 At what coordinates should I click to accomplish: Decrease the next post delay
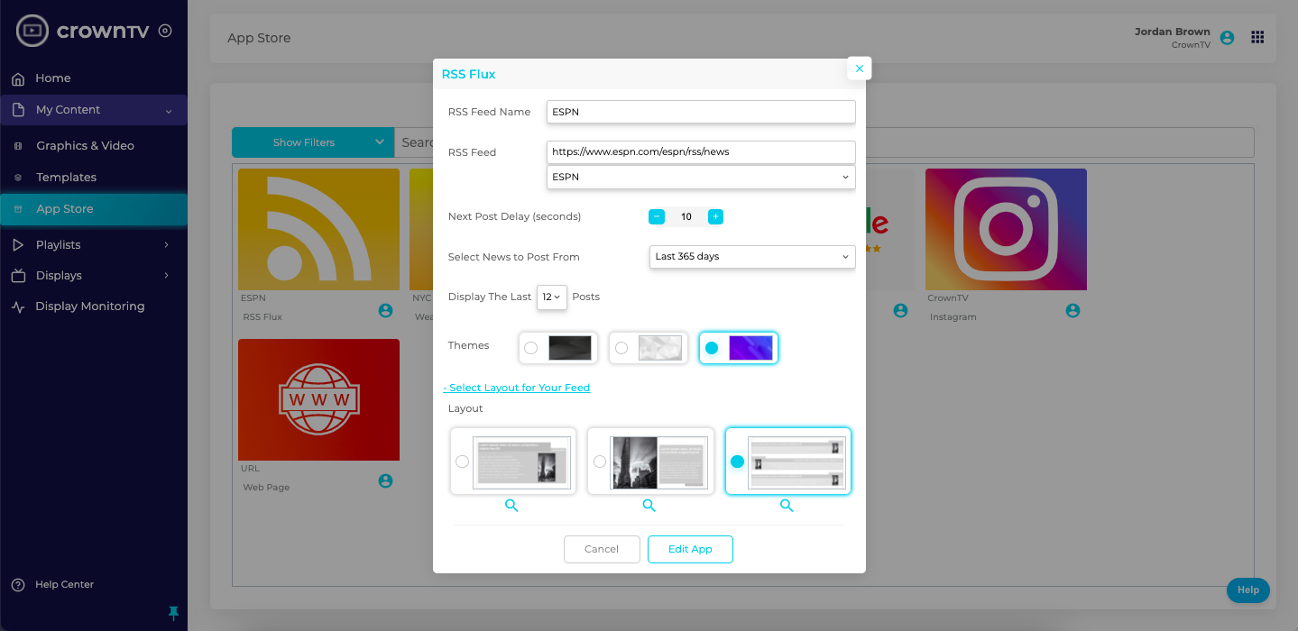[x=657, y=216]
